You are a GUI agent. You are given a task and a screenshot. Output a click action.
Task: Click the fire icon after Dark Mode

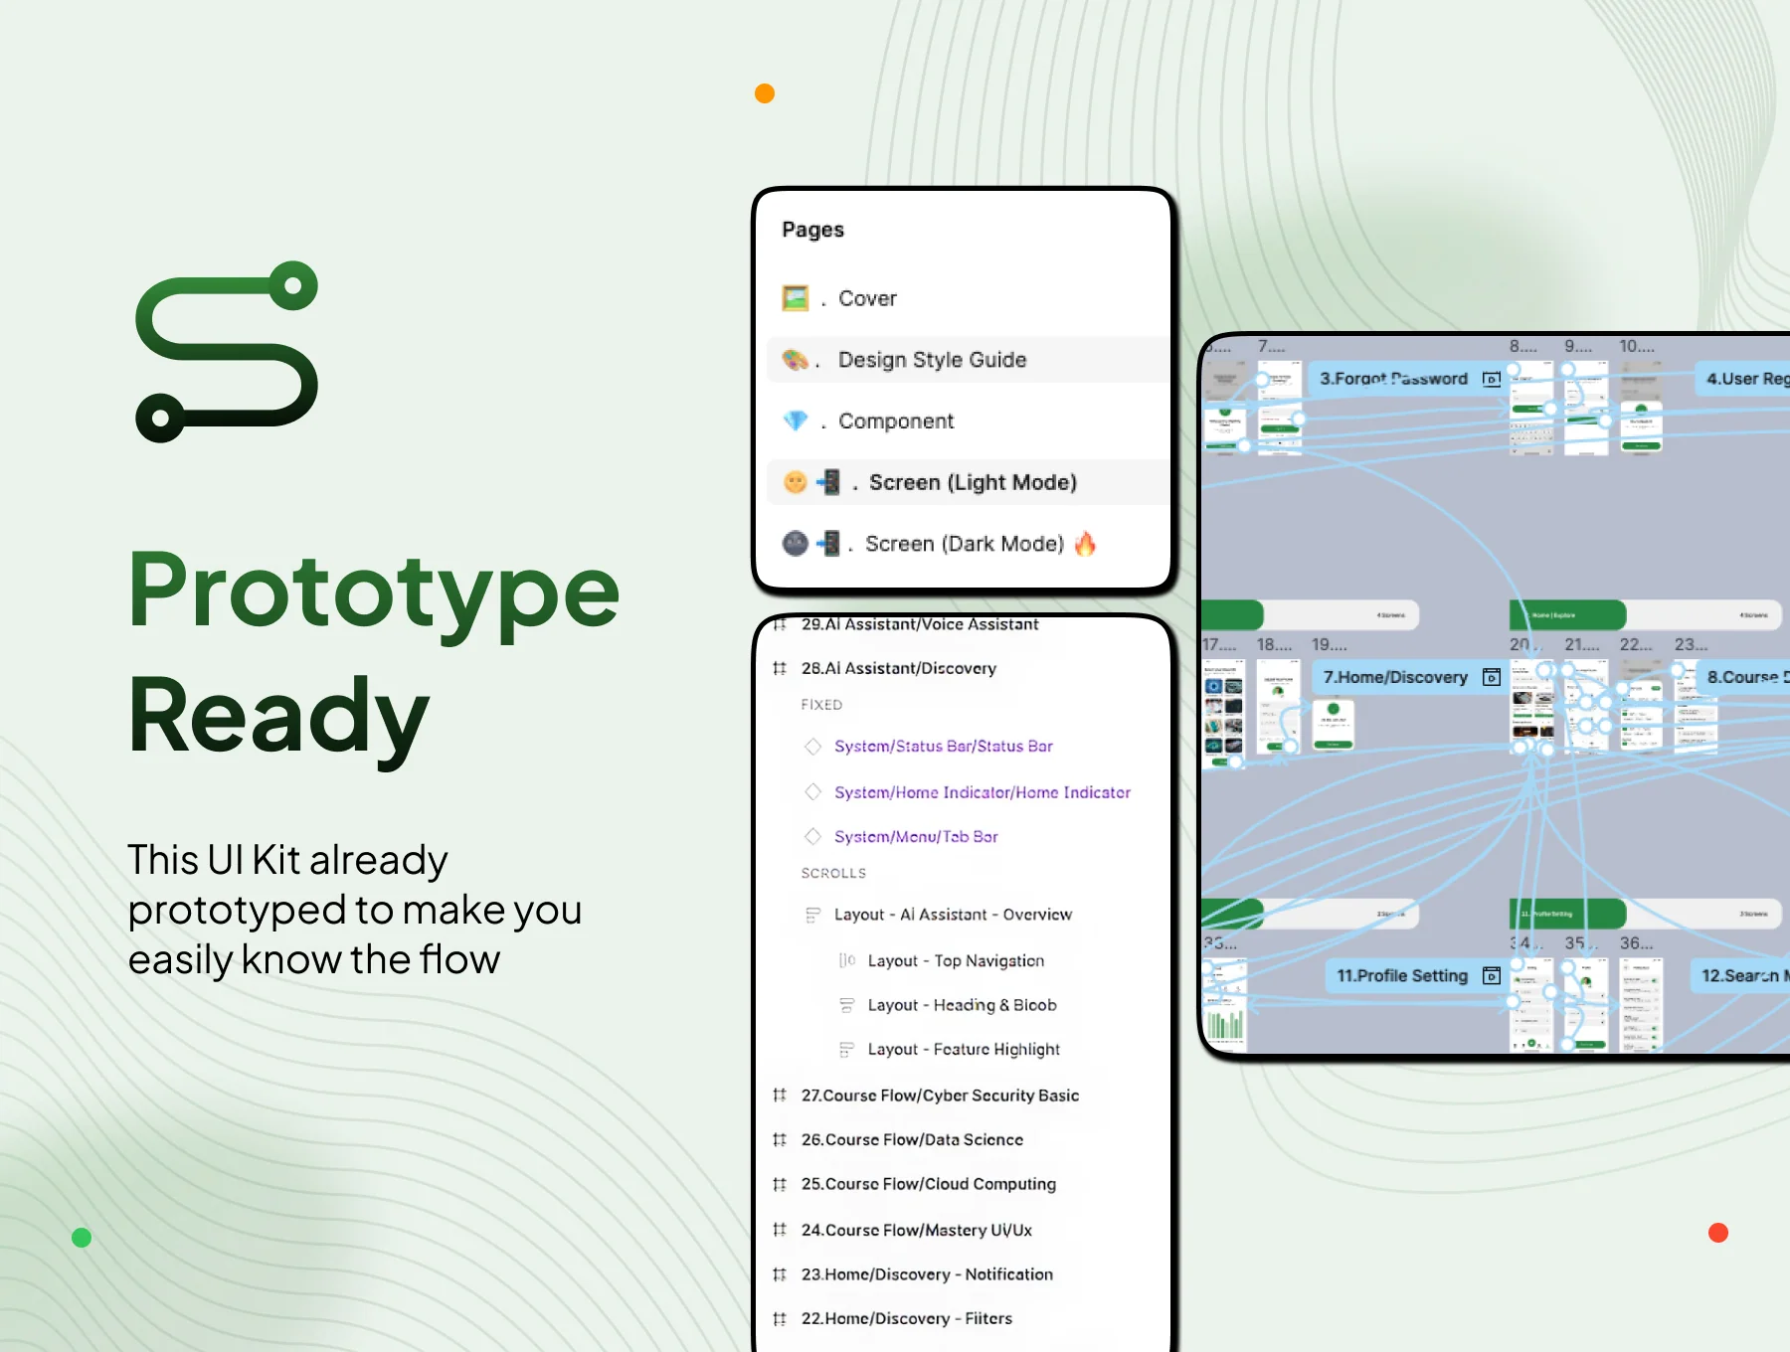pos(1086,544)
